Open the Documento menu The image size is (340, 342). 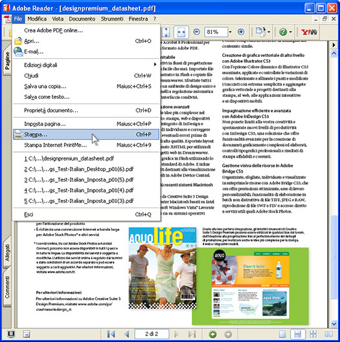(x=82, y=19)
